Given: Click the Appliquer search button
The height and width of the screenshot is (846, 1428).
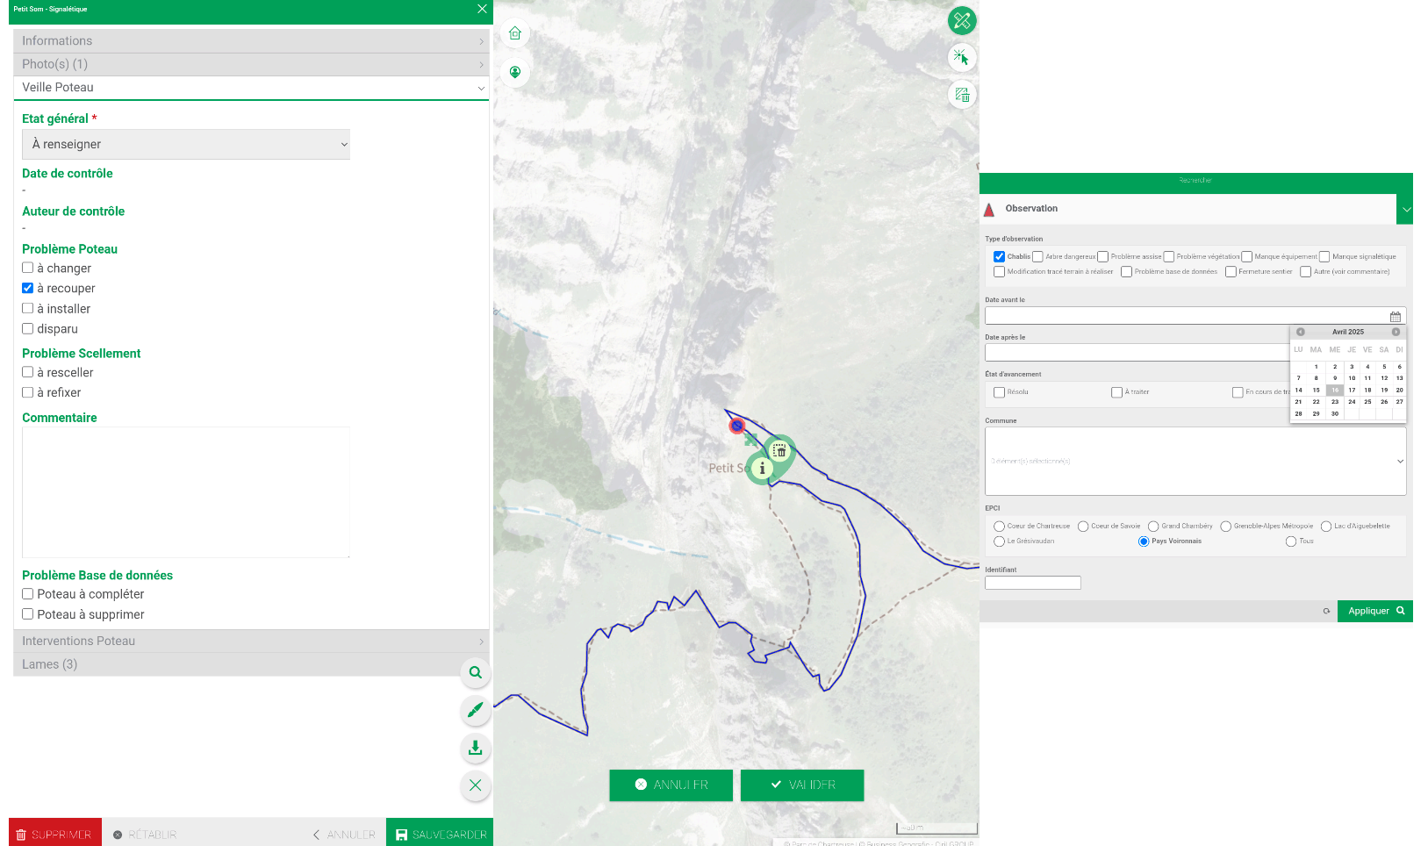Looking at the screenshot, I should click(x=1375, y=611).
